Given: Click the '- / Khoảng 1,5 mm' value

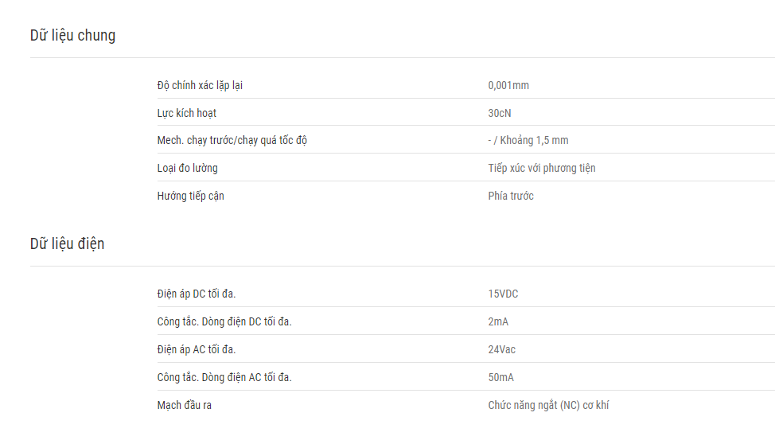Looking at the screenshot, I should [528, 140].
